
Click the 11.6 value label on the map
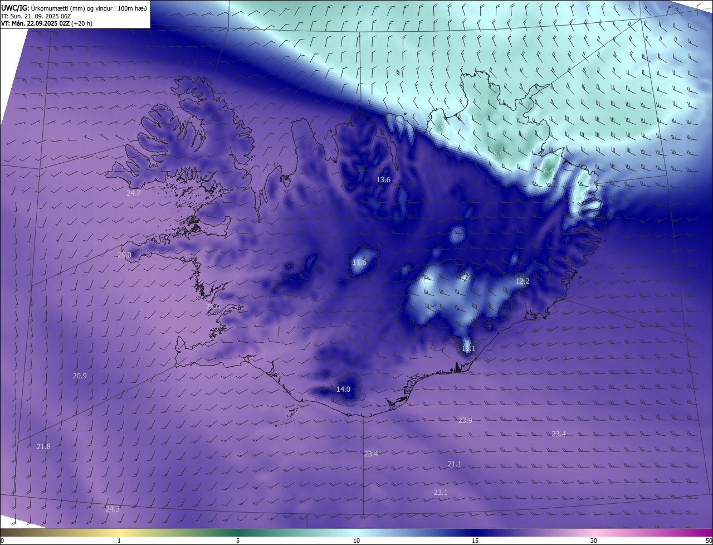point(359,262)
